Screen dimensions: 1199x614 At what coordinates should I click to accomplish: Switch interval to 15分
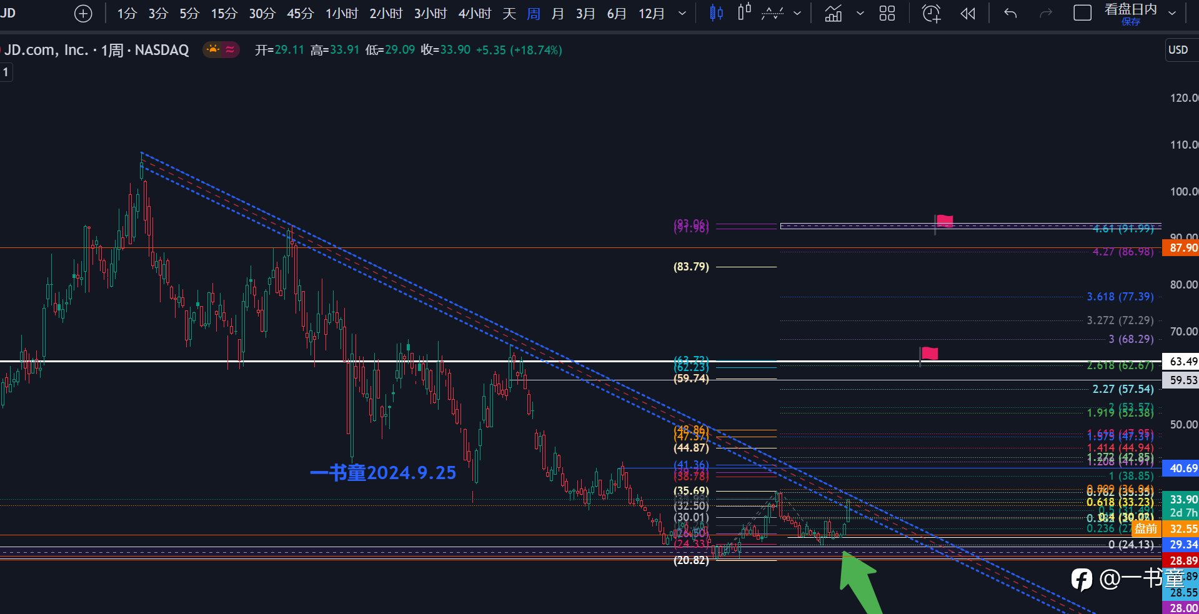click(224, 13)
